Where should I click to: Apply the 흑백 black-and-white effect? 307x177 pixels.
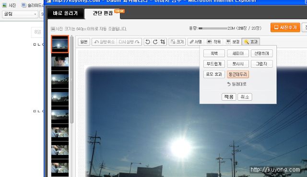pos(214,53)
